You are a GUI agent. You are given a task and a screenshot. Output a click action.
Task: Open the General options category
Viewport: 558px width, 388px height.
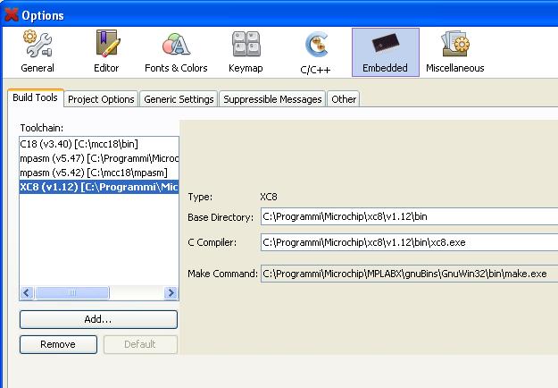click(37, 52)
